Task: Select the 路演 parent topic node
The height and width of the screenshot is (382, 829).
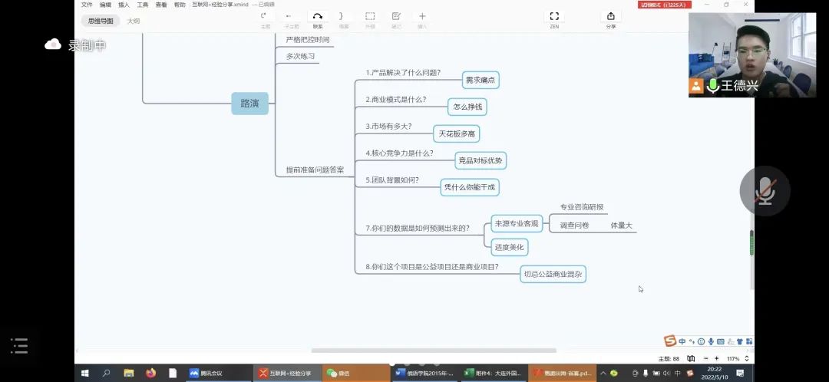Action: [x=249, y=104]
